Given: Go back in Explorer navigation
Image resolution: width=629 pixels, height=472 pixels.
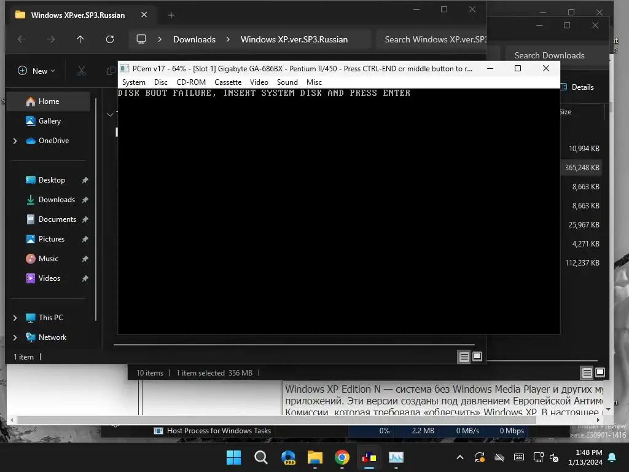Looking at the screenshot, I should pyautogui.click(x=21, y=39).
